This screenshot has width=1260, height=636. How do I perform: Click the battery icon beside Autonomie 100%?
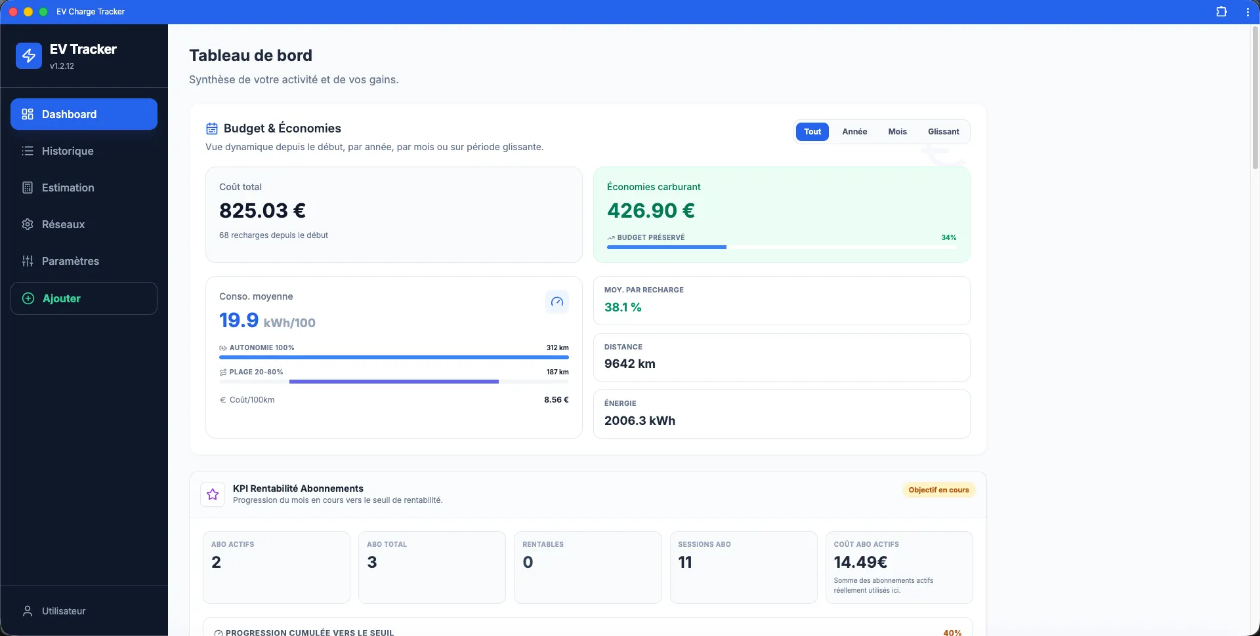tap(223, 348)
